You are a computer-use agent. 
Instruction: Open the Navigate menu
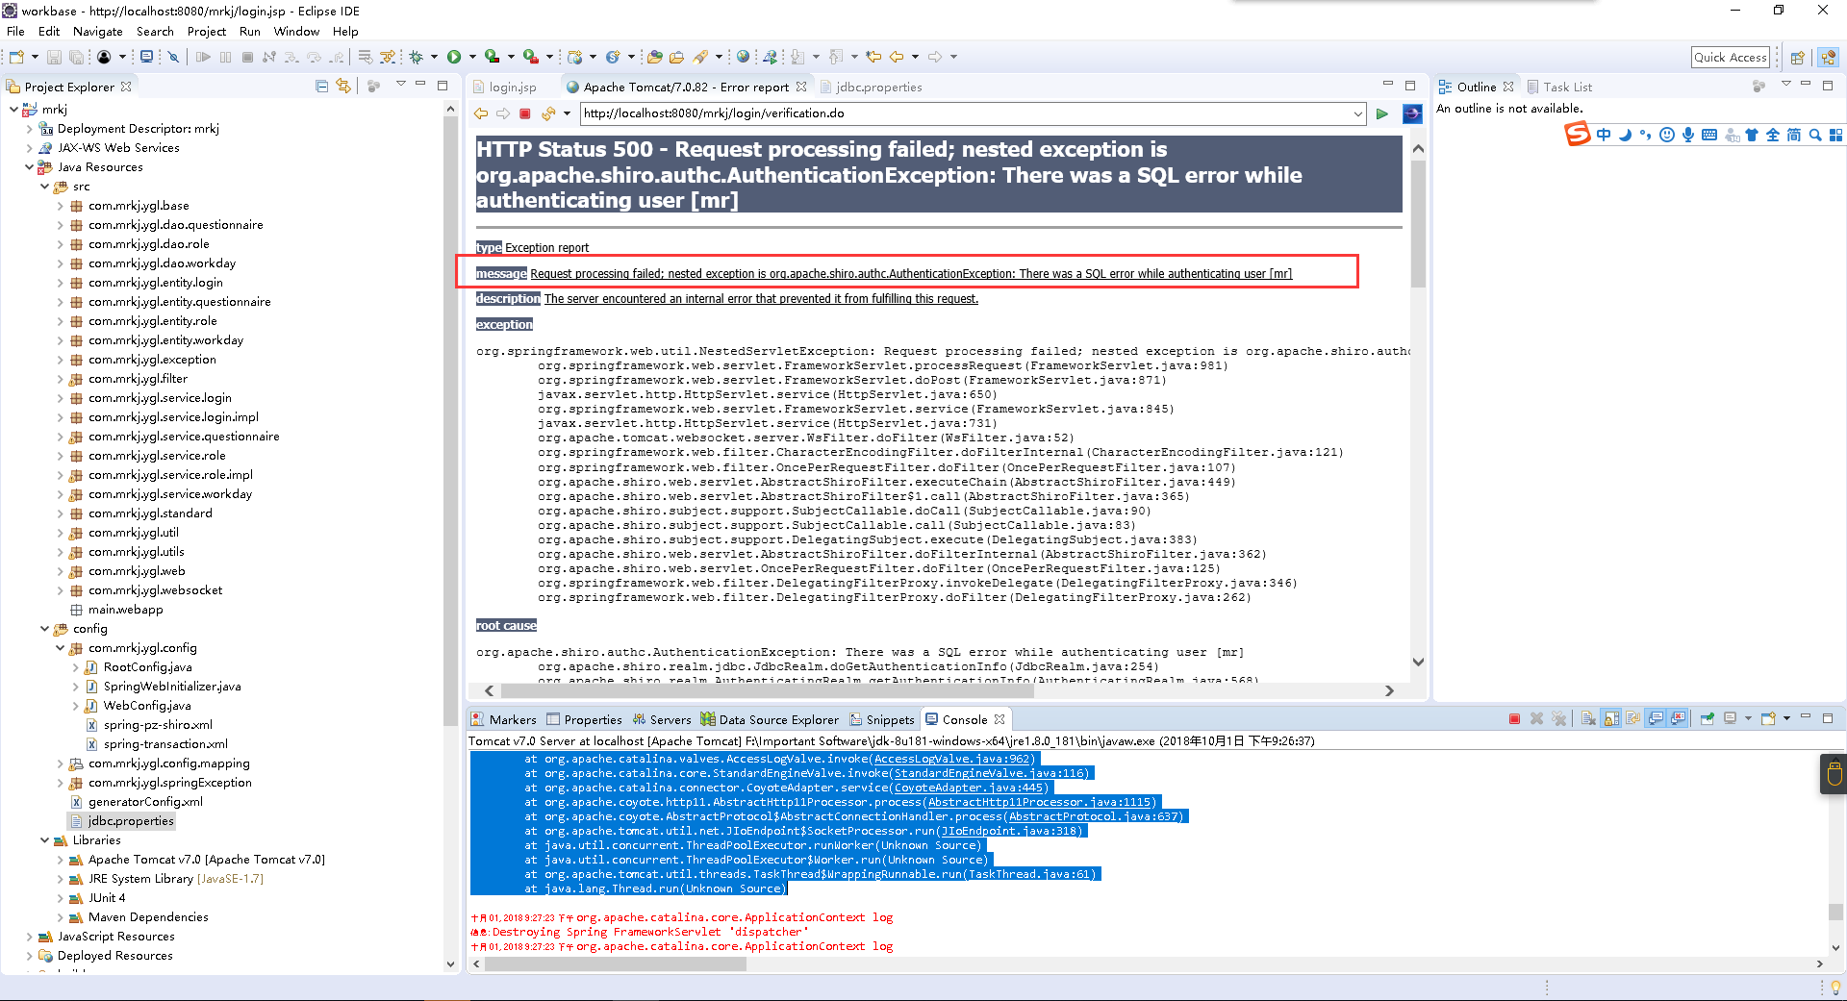click(x=98, y=32)
